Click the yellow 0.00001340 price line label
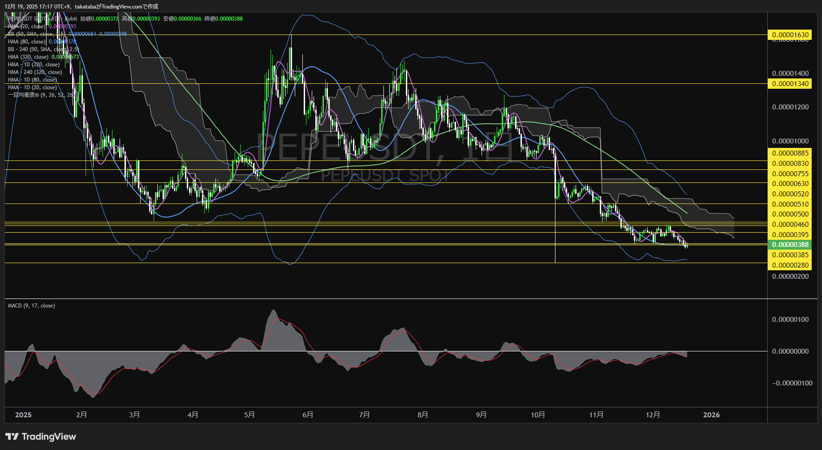 [x=790, y=84]
